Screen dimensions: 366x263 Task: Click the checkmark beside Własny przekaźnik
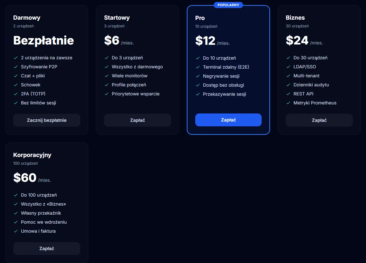[16, 213]
